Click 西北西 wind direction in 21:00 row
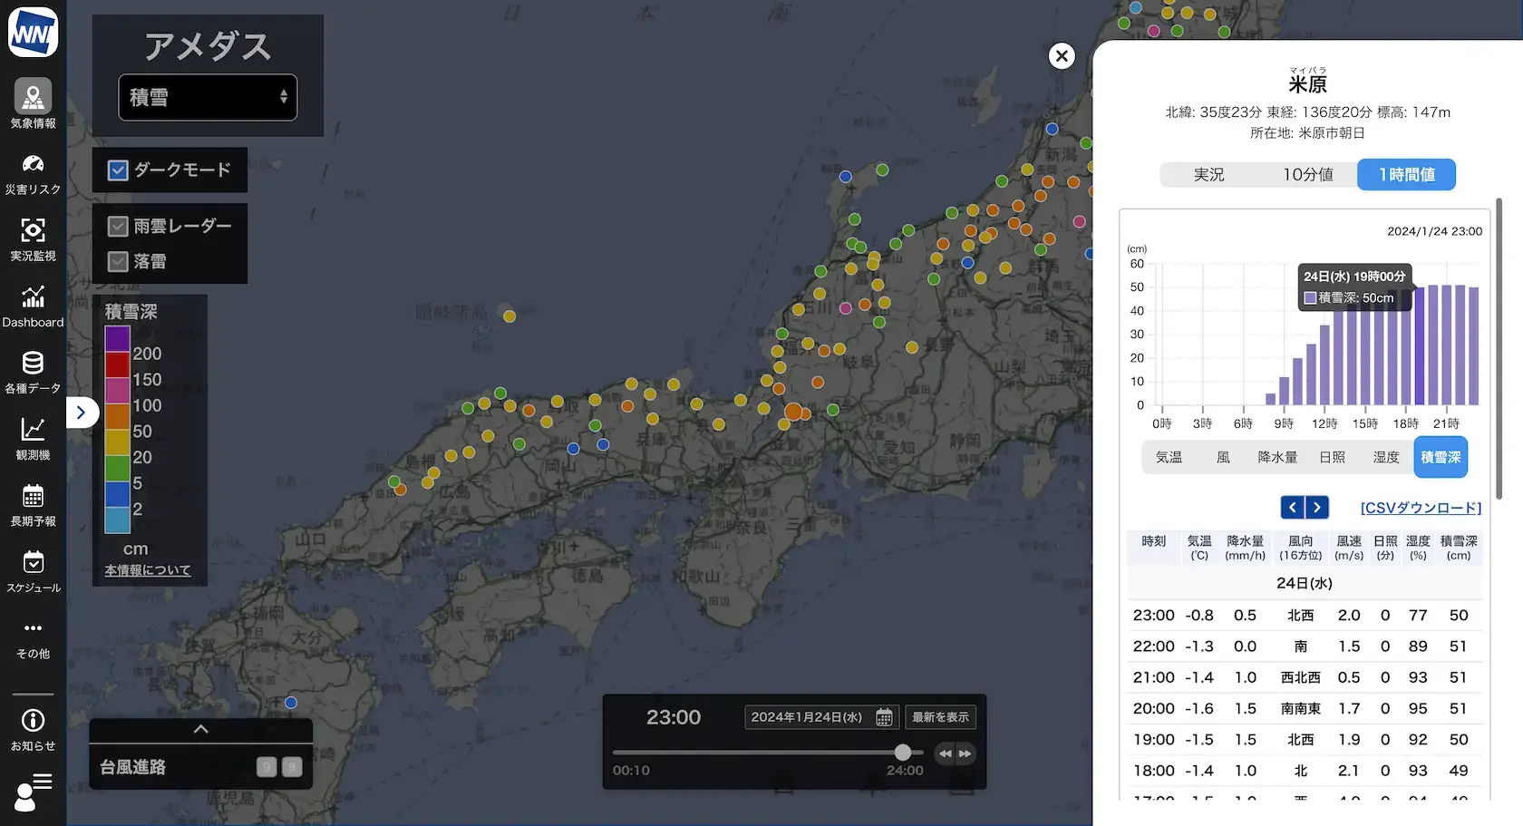This screenshot has width=1523, height=826. tap(1301, 677)
